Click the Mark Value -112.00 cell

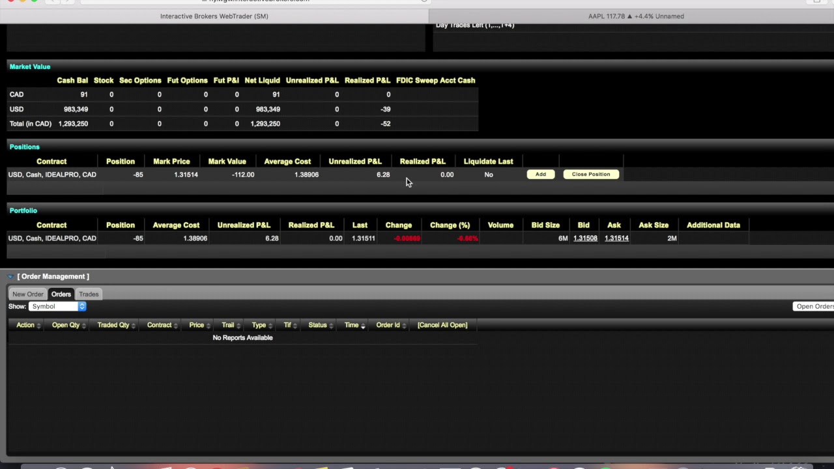[x=243, y=175]
